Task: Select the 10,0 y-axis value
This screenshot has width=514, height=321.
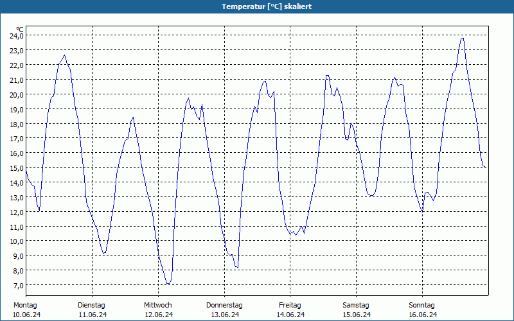Action: tap(17, 241)
